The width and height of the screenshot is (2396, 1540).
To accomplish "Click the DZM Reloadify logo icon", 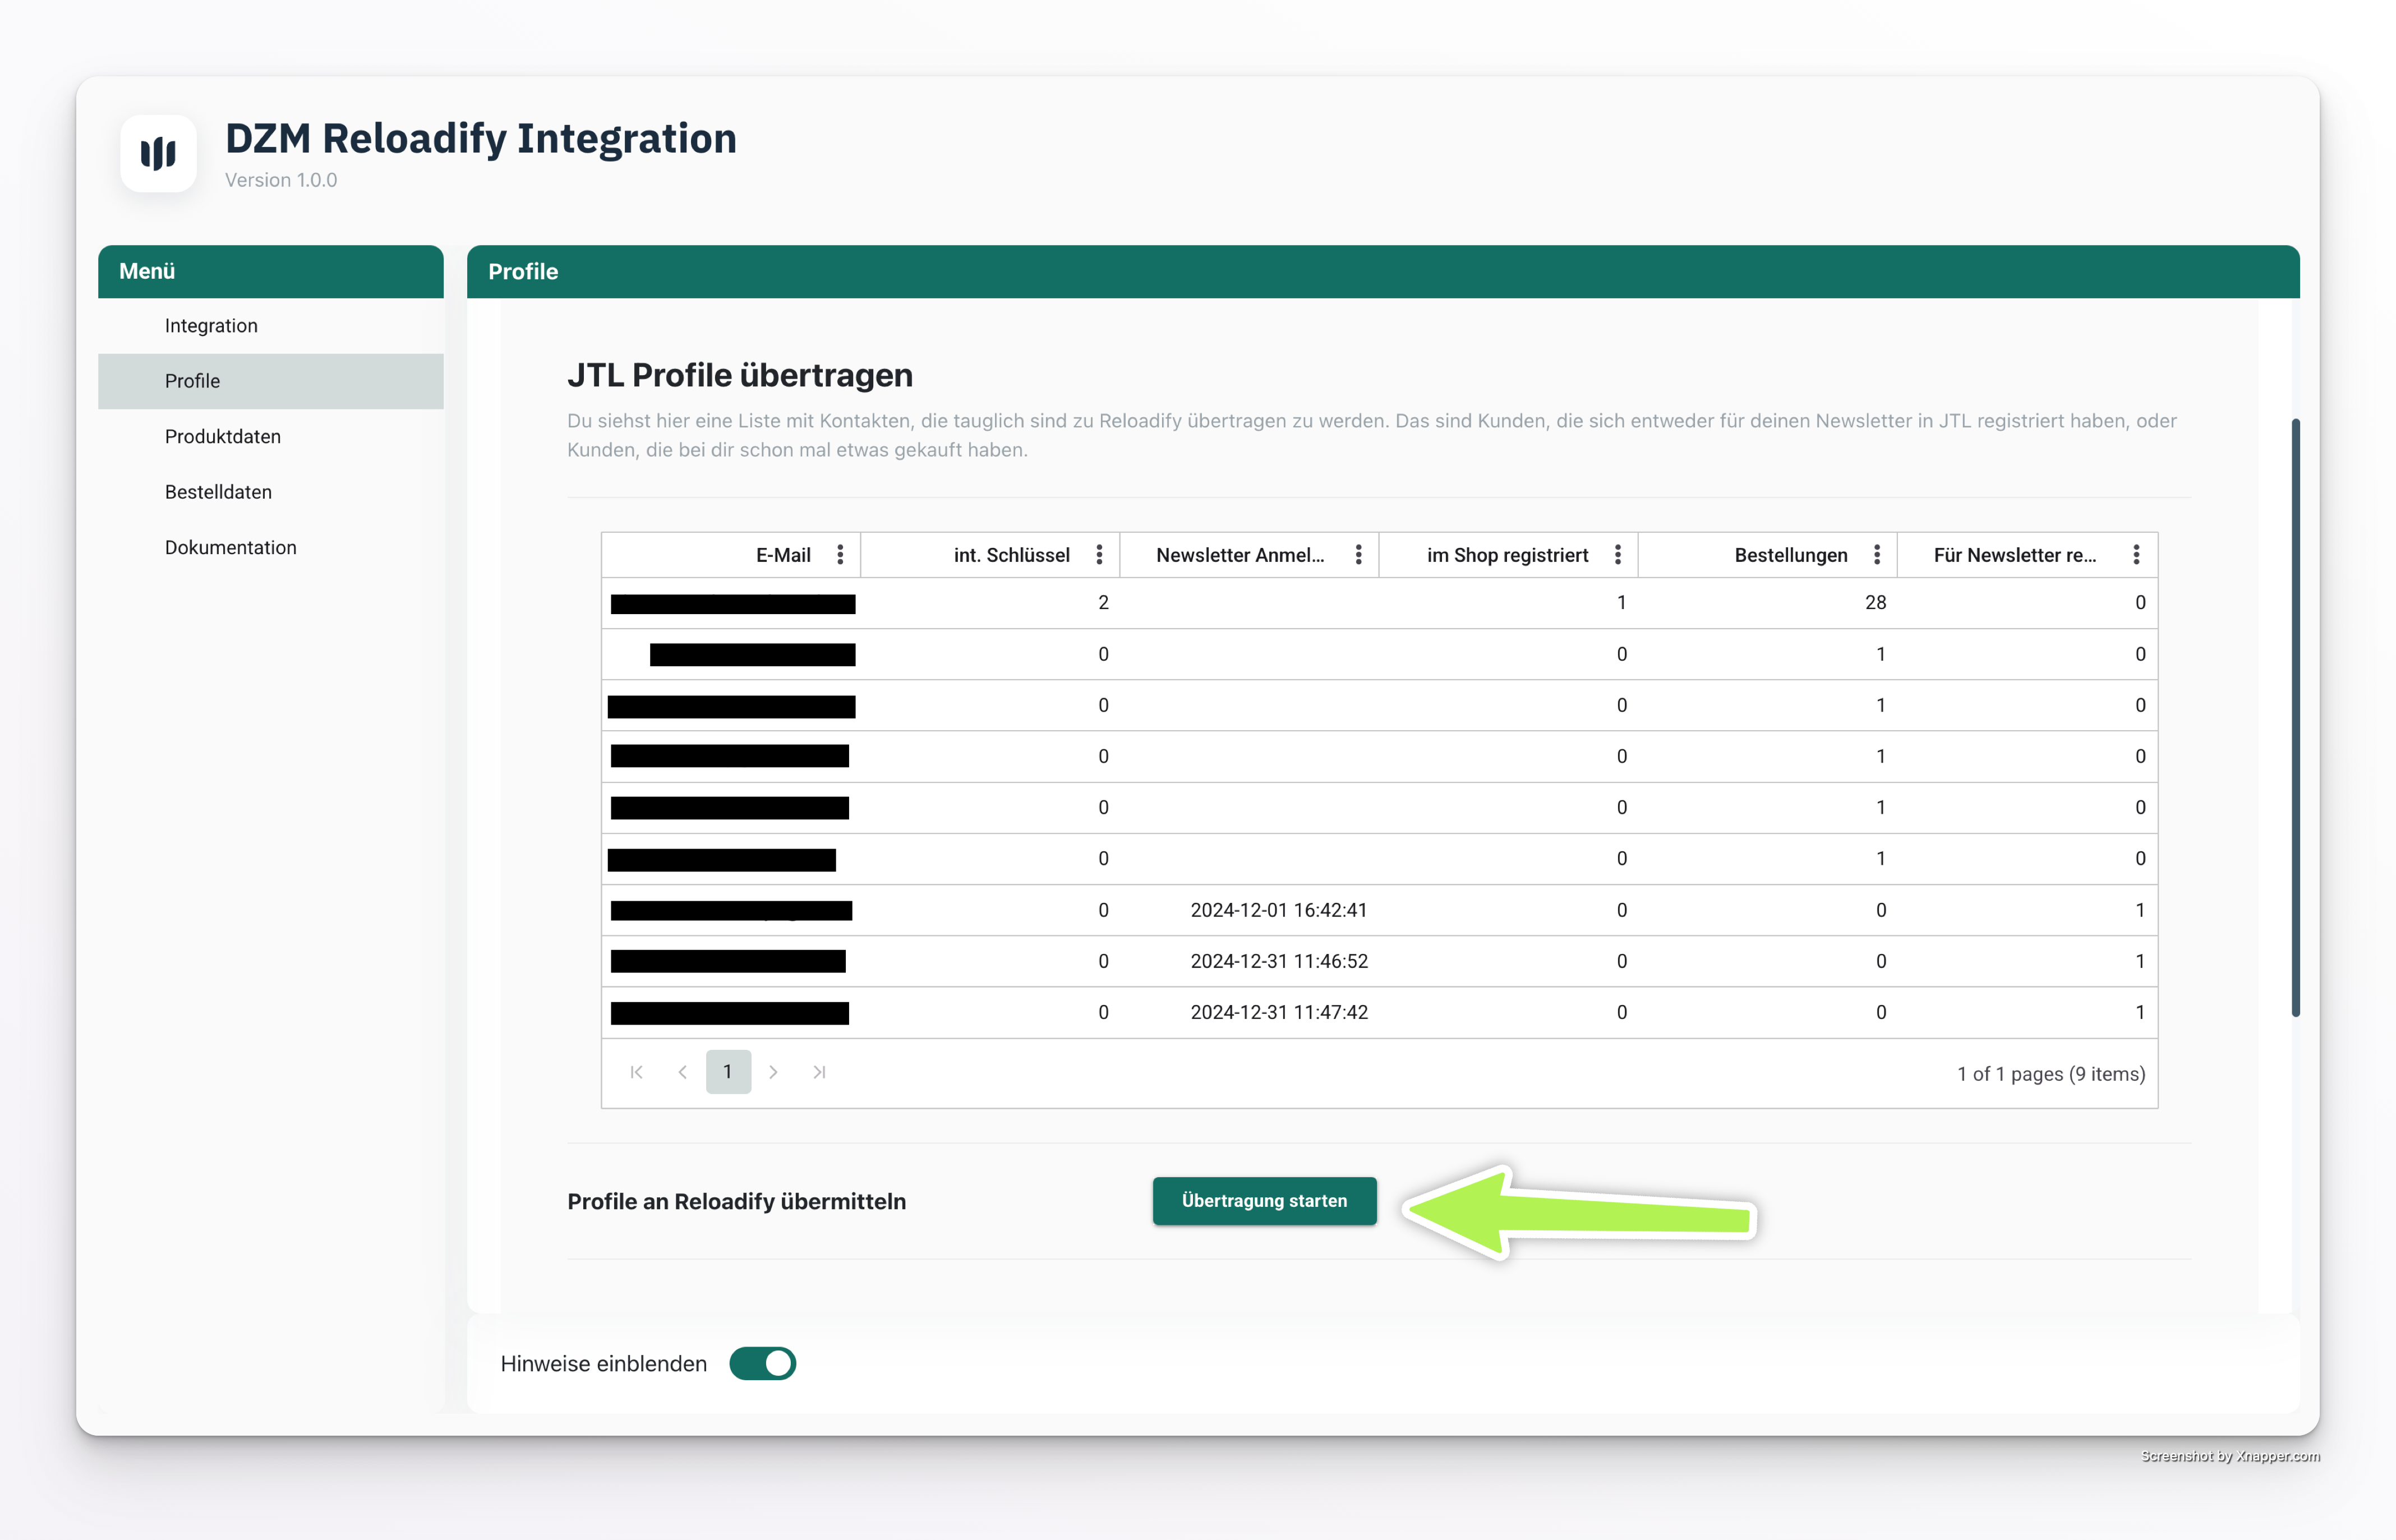I will point(158,153).
